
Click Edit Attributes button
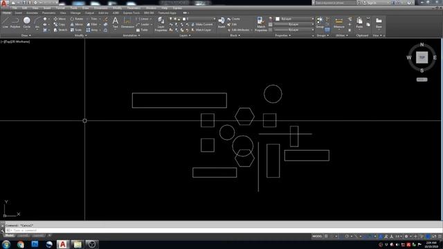point(238,30)
